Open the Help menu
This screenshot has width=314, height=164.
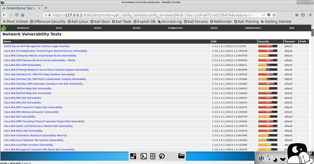pos(291,28)
